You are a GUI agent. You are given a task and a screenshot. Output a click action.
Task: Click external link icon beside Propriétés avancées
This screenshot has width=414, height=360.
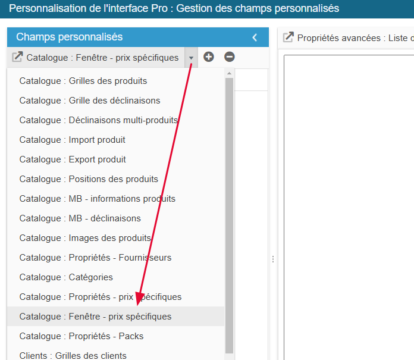(x=288, y=37)
